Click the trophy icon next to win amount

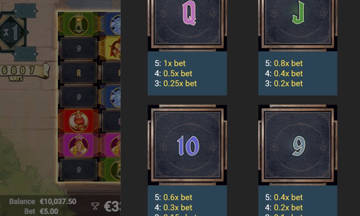coord(95,206)
